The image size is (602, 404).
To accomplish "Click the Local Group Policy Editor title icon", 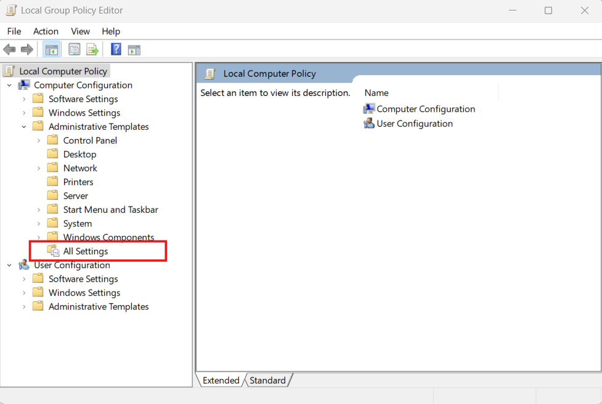I will pyautogui.click(x=11, y=10).
